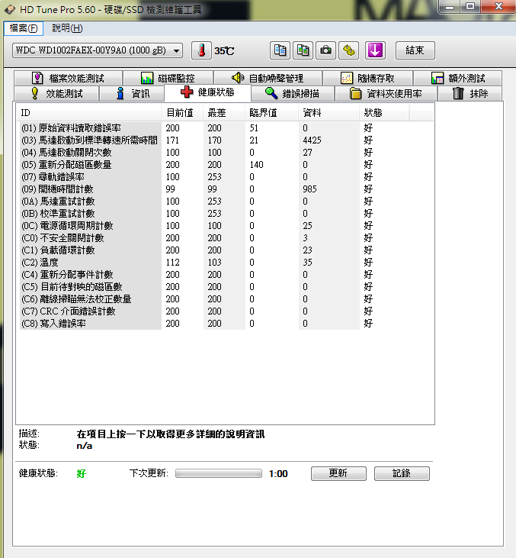Switch to the 磁碟監控 tab
The height and width of the screenshot is (558, 516).
(x=168, y=78)
